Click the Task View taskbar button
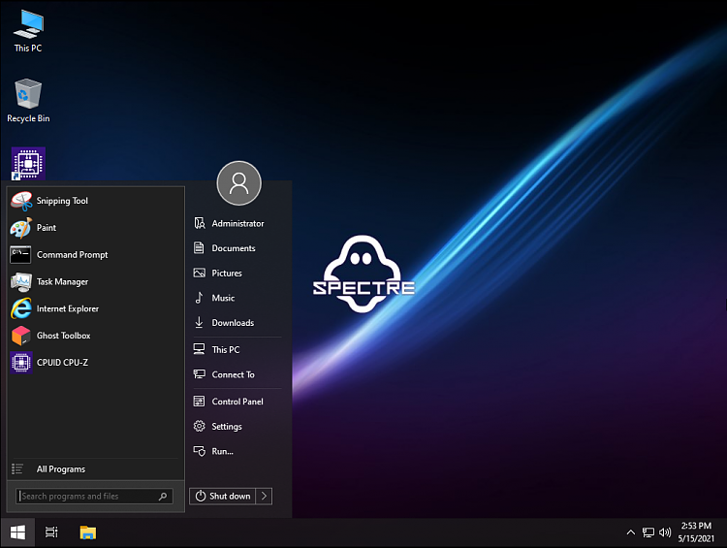 click(51, 532)
